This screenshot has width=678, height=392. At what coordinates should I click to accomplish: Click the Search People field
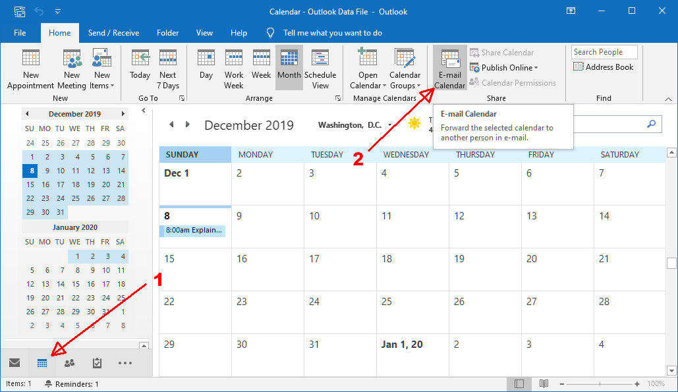tap(604, 52)
